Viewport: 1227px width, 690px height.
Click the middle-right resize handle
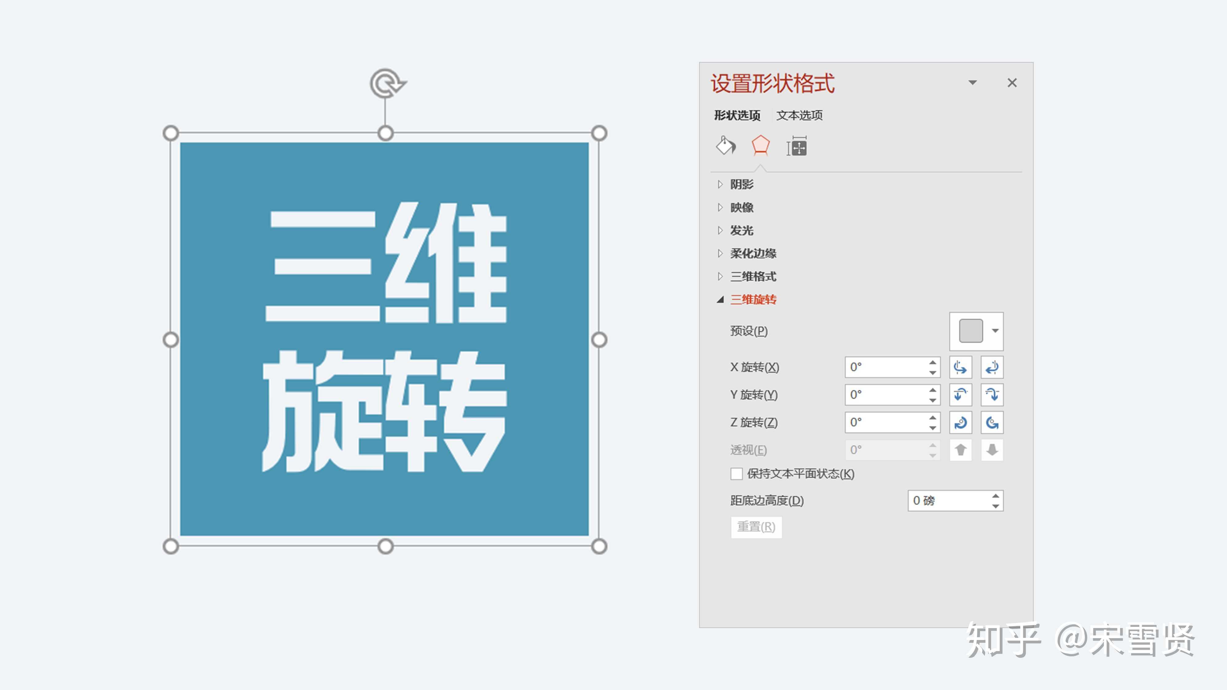pos(599,340)
